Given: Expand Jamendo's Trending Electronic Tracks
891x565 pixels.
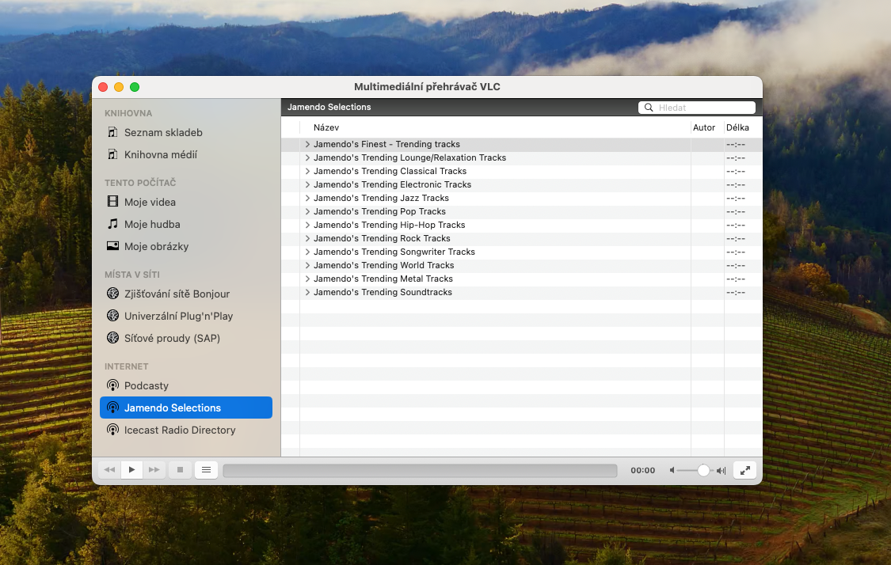Looking at the screenshot, I should coord(307,184).
